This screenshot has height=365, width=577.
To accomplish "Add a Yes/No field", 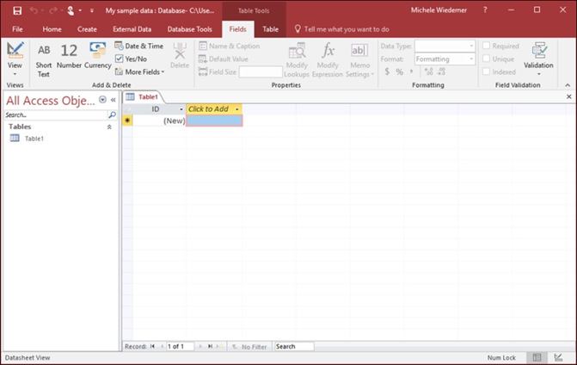I will [x=131, y=59].
